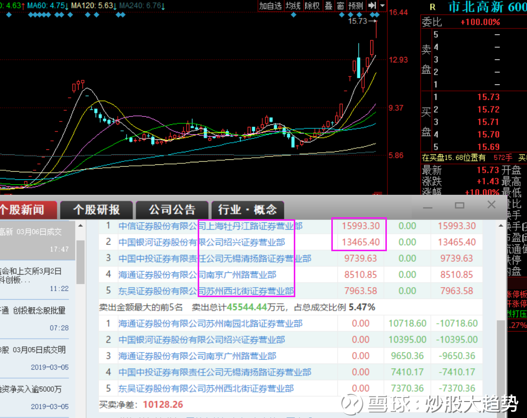Screen dimensions: 527x418
Task: Open 东吴证券苏州西北街 link in buy list
Action: click(206, 291)
